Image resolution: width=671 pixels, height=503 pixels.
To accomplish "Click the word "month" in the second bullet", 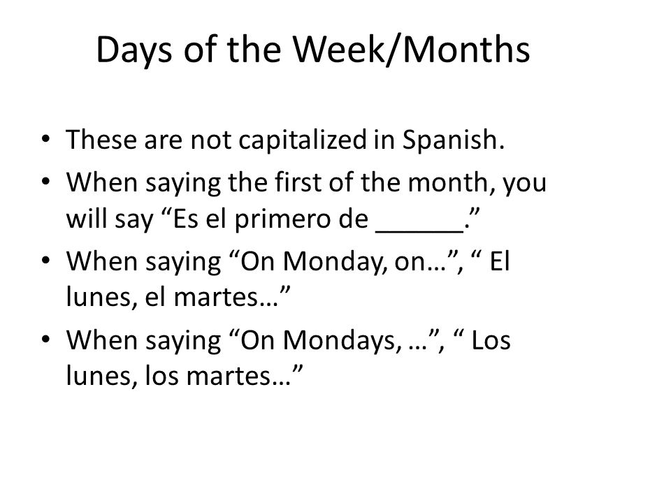I will point(447,182).
